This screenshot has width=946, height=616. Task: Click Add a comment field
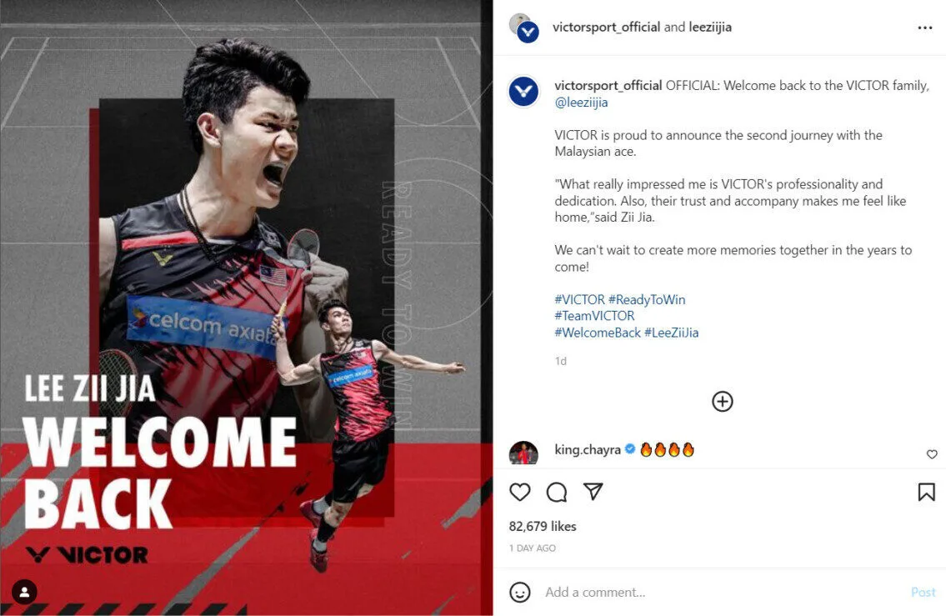(724, 592)
